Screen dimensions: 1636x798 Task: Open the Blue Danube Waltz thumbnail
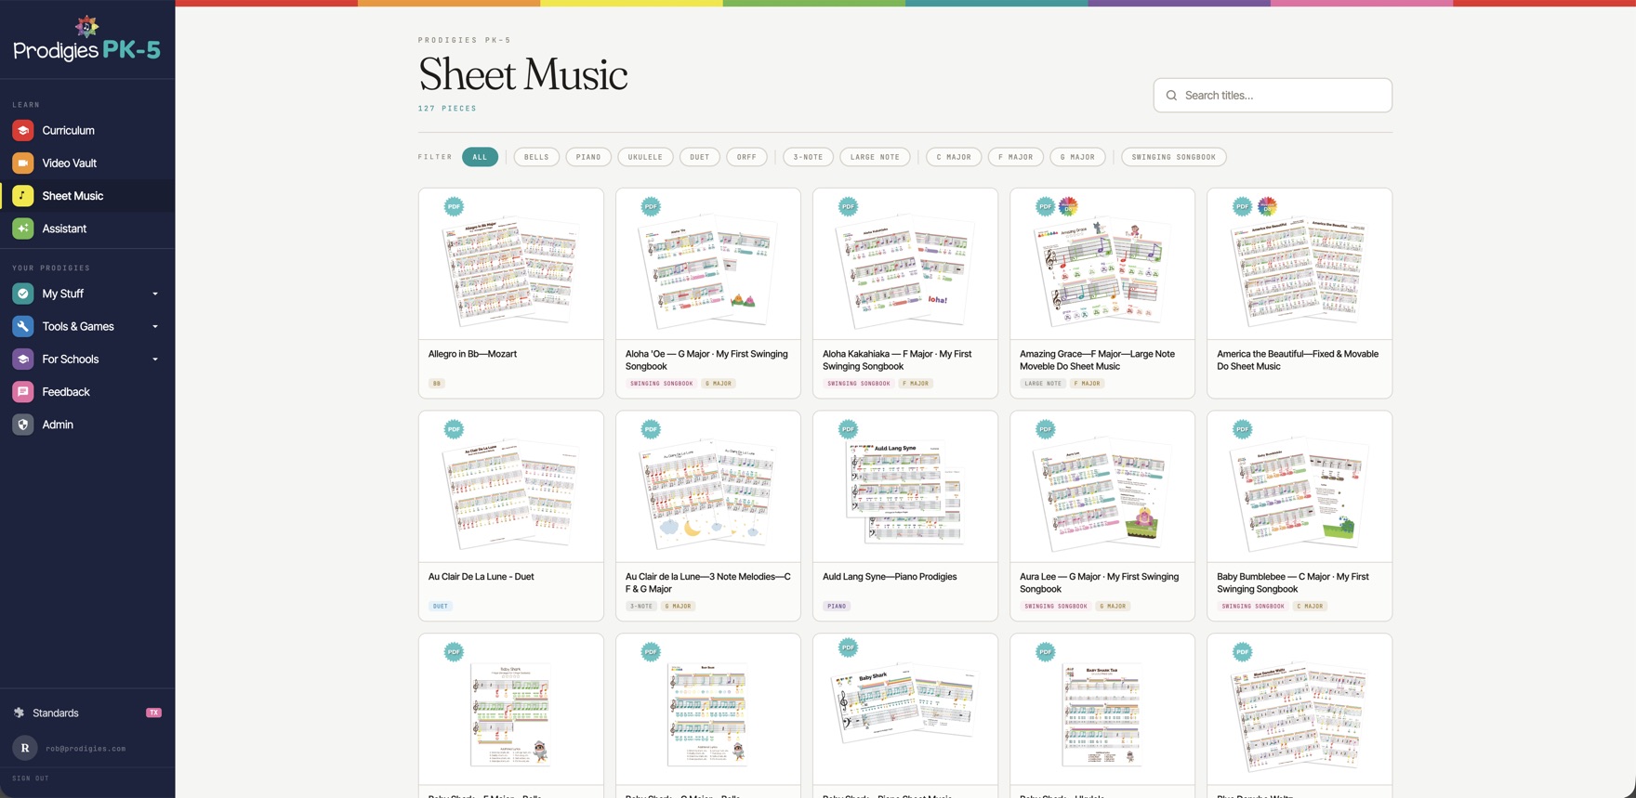1300,711
